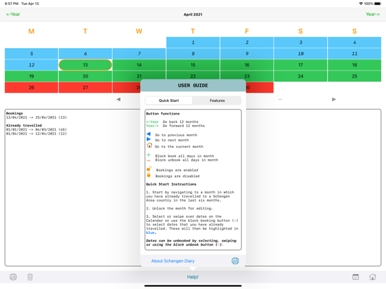
Task: Open the About Schengen Diary link
Action: tap(173, 261)
